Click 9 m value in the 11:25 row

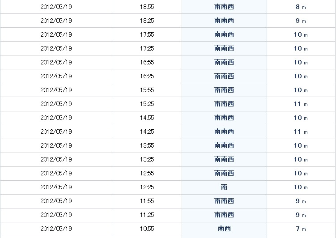[301, 215]
